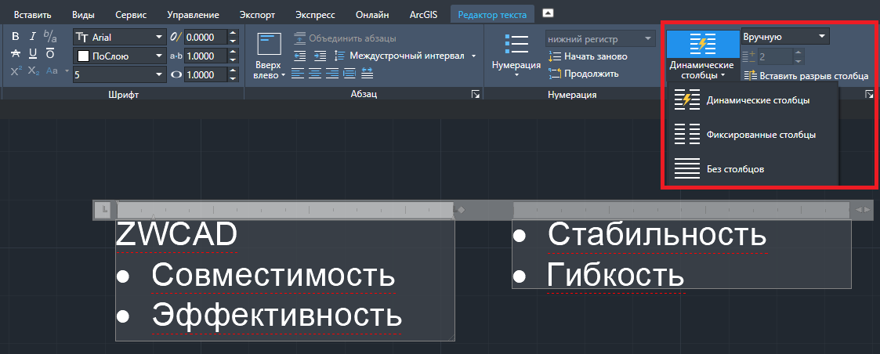Increase the a·b tracking value
The width and height of the screenshot is (880, 354).
[233, 52]
